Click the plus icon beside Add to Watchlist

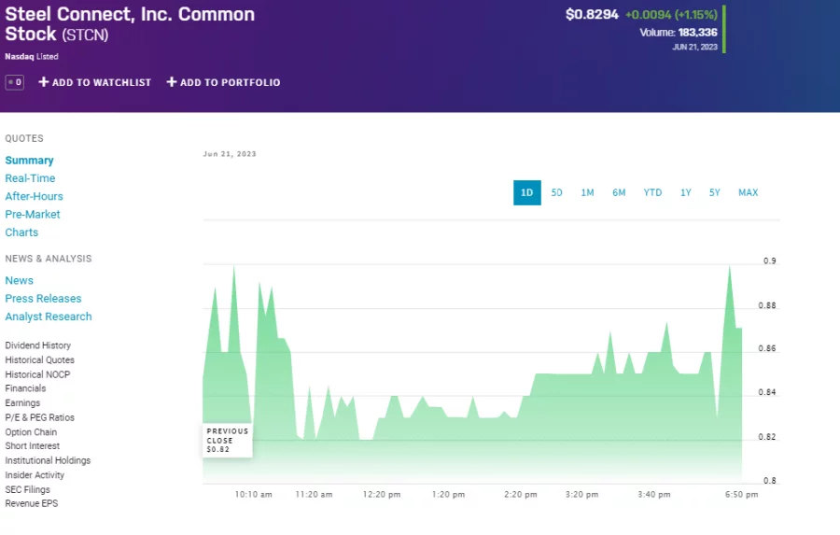pyautogui.click(x=44, y=82)
